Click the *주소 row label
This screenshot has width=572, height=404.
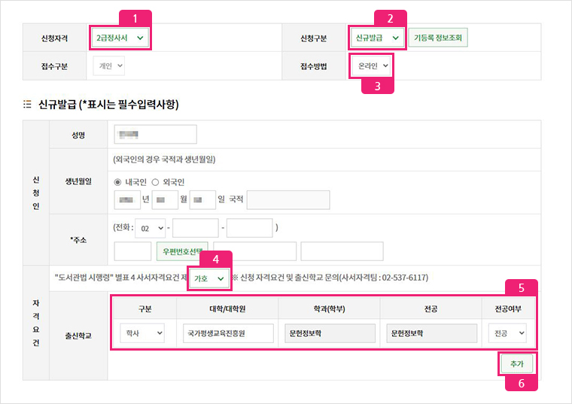click(x=78, y=240)
